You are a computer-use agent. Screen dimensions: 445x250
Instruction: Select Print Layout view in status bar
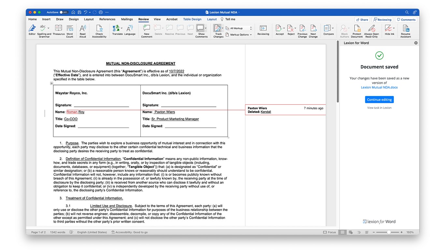point(342,232)
